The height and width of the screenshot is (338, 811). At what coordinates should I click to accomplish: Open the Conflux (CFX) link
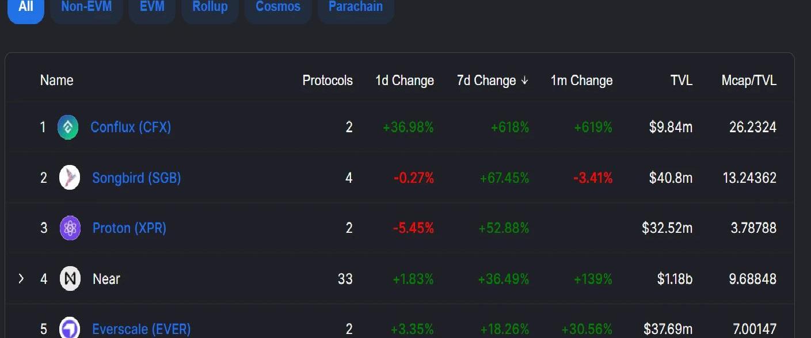[x=131, y=127]
